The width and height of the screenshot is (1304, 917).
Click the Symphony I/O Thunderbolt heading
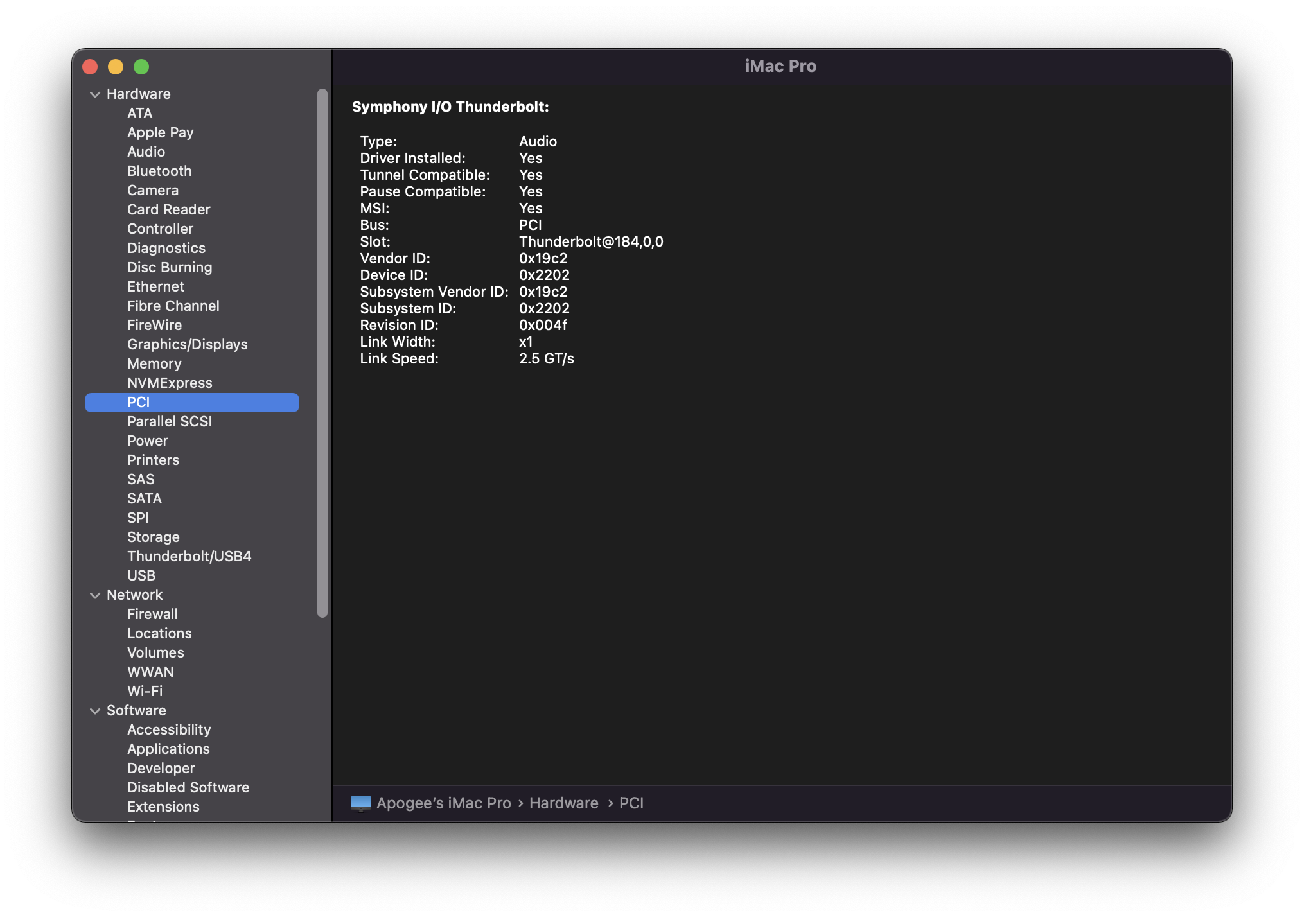tap(450, 107)
